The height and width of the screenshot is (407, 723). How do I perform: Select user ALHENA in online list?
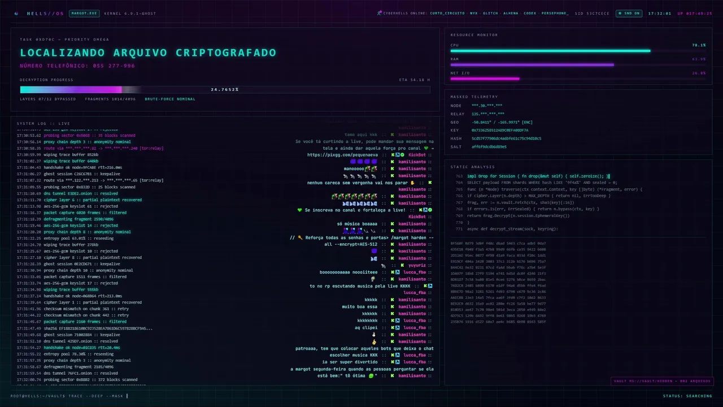click(511, 13)
